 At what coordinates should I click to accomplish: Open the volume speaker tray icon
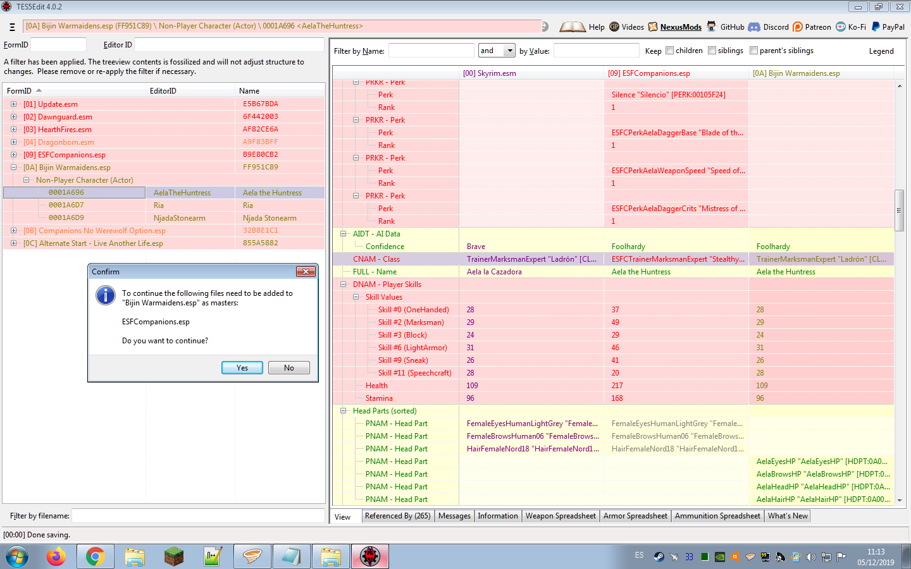point(810,557)
